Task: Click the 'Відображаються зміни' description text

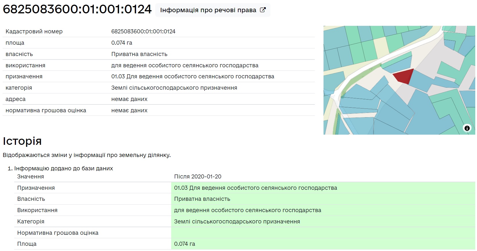Action: point(87,155)
